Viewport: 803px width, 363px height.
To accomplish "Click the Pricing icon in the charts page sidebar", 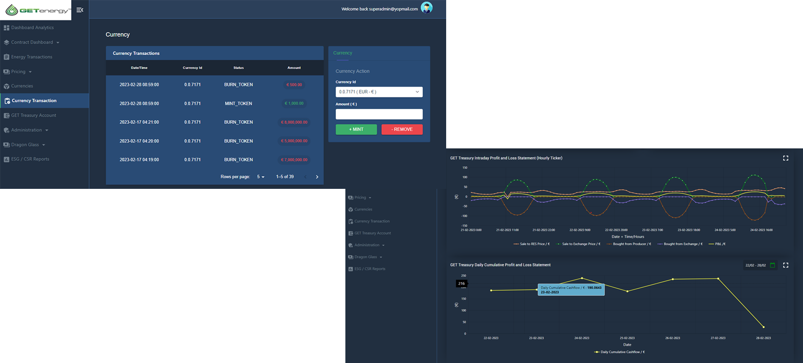I will coord(351,197).
